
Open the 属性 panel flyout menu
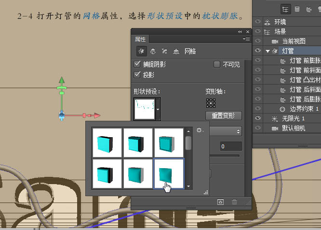point(246,39)
